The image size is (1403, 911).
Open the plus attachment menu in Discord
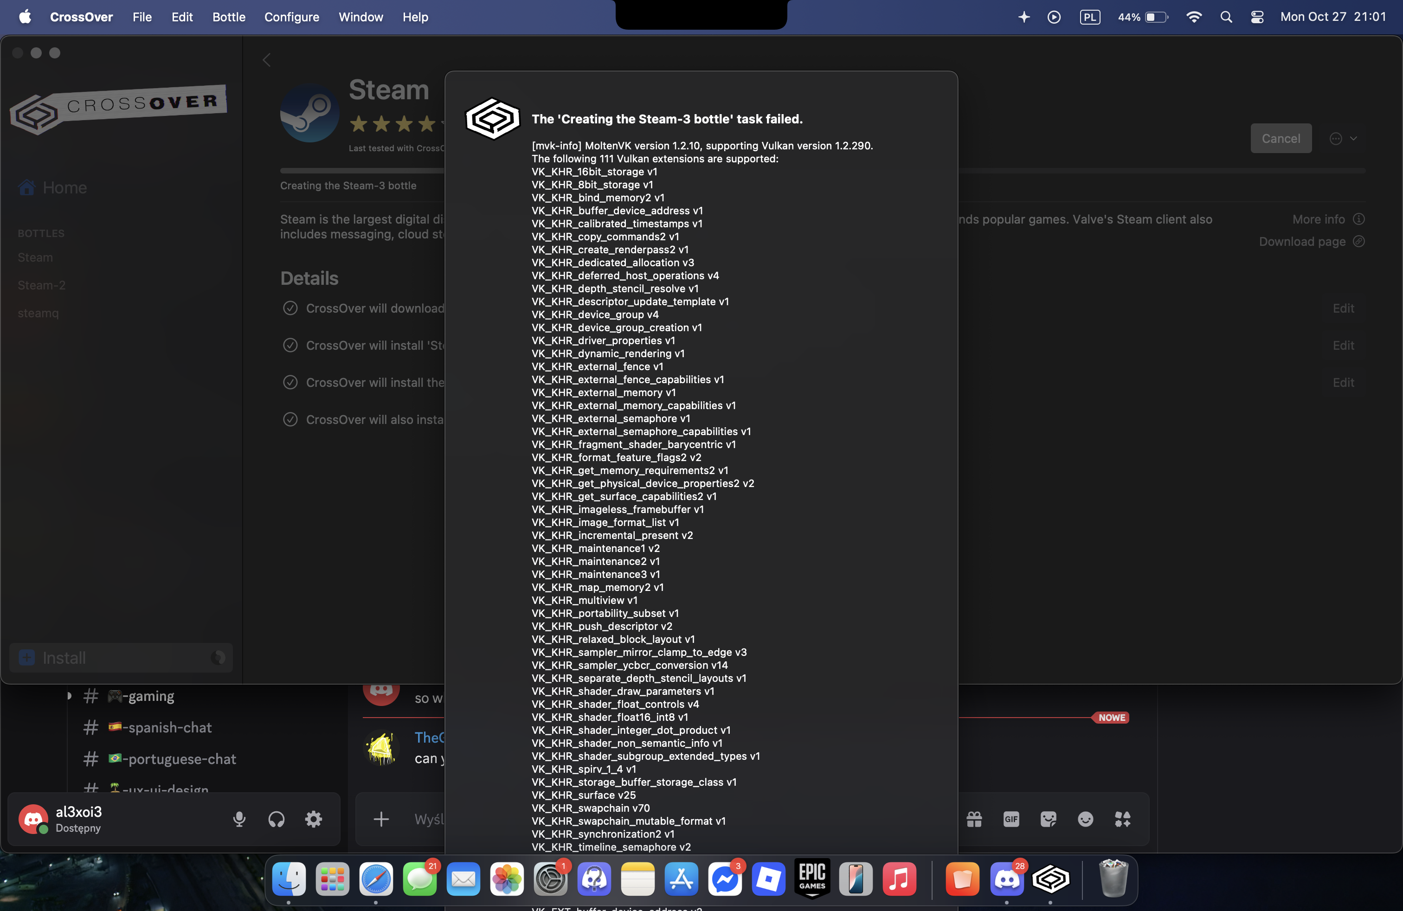(381, 819)
